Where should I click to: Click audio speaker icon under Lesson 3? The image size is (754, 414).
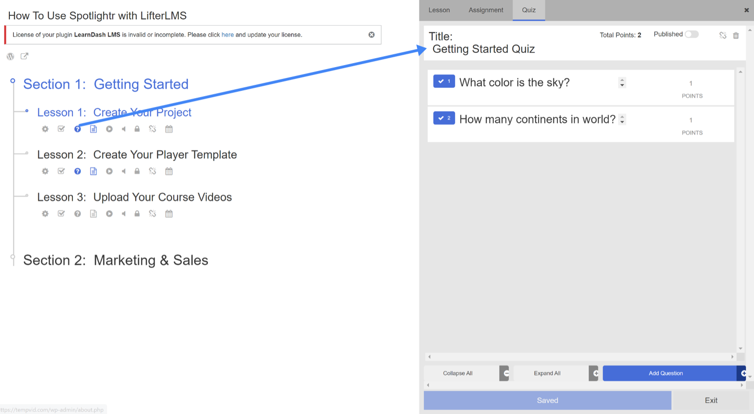(124, 214)
